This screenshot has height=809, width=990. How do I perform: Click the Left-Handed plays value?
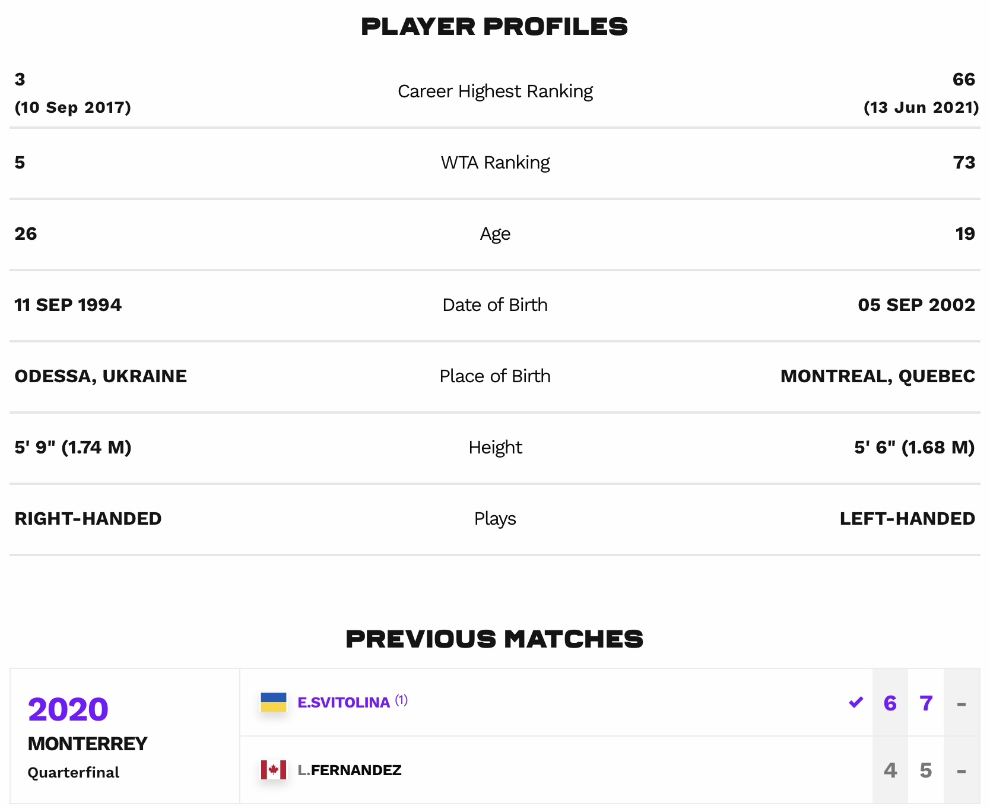tap(907, 519)
